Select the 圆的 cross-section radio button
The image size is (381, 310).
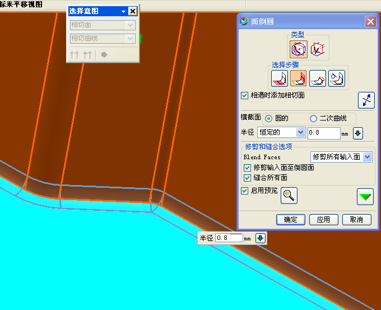pos(268,119)
